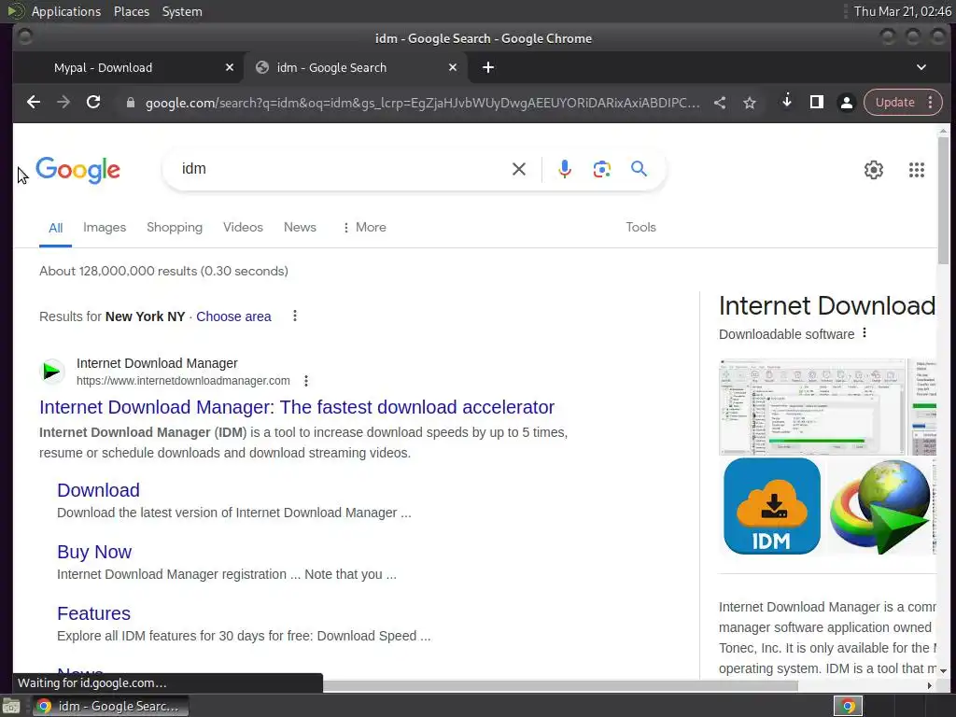Click the show desktop icon in bottom panel
Viewport: 956px width, 717px height.
[11, 707]
